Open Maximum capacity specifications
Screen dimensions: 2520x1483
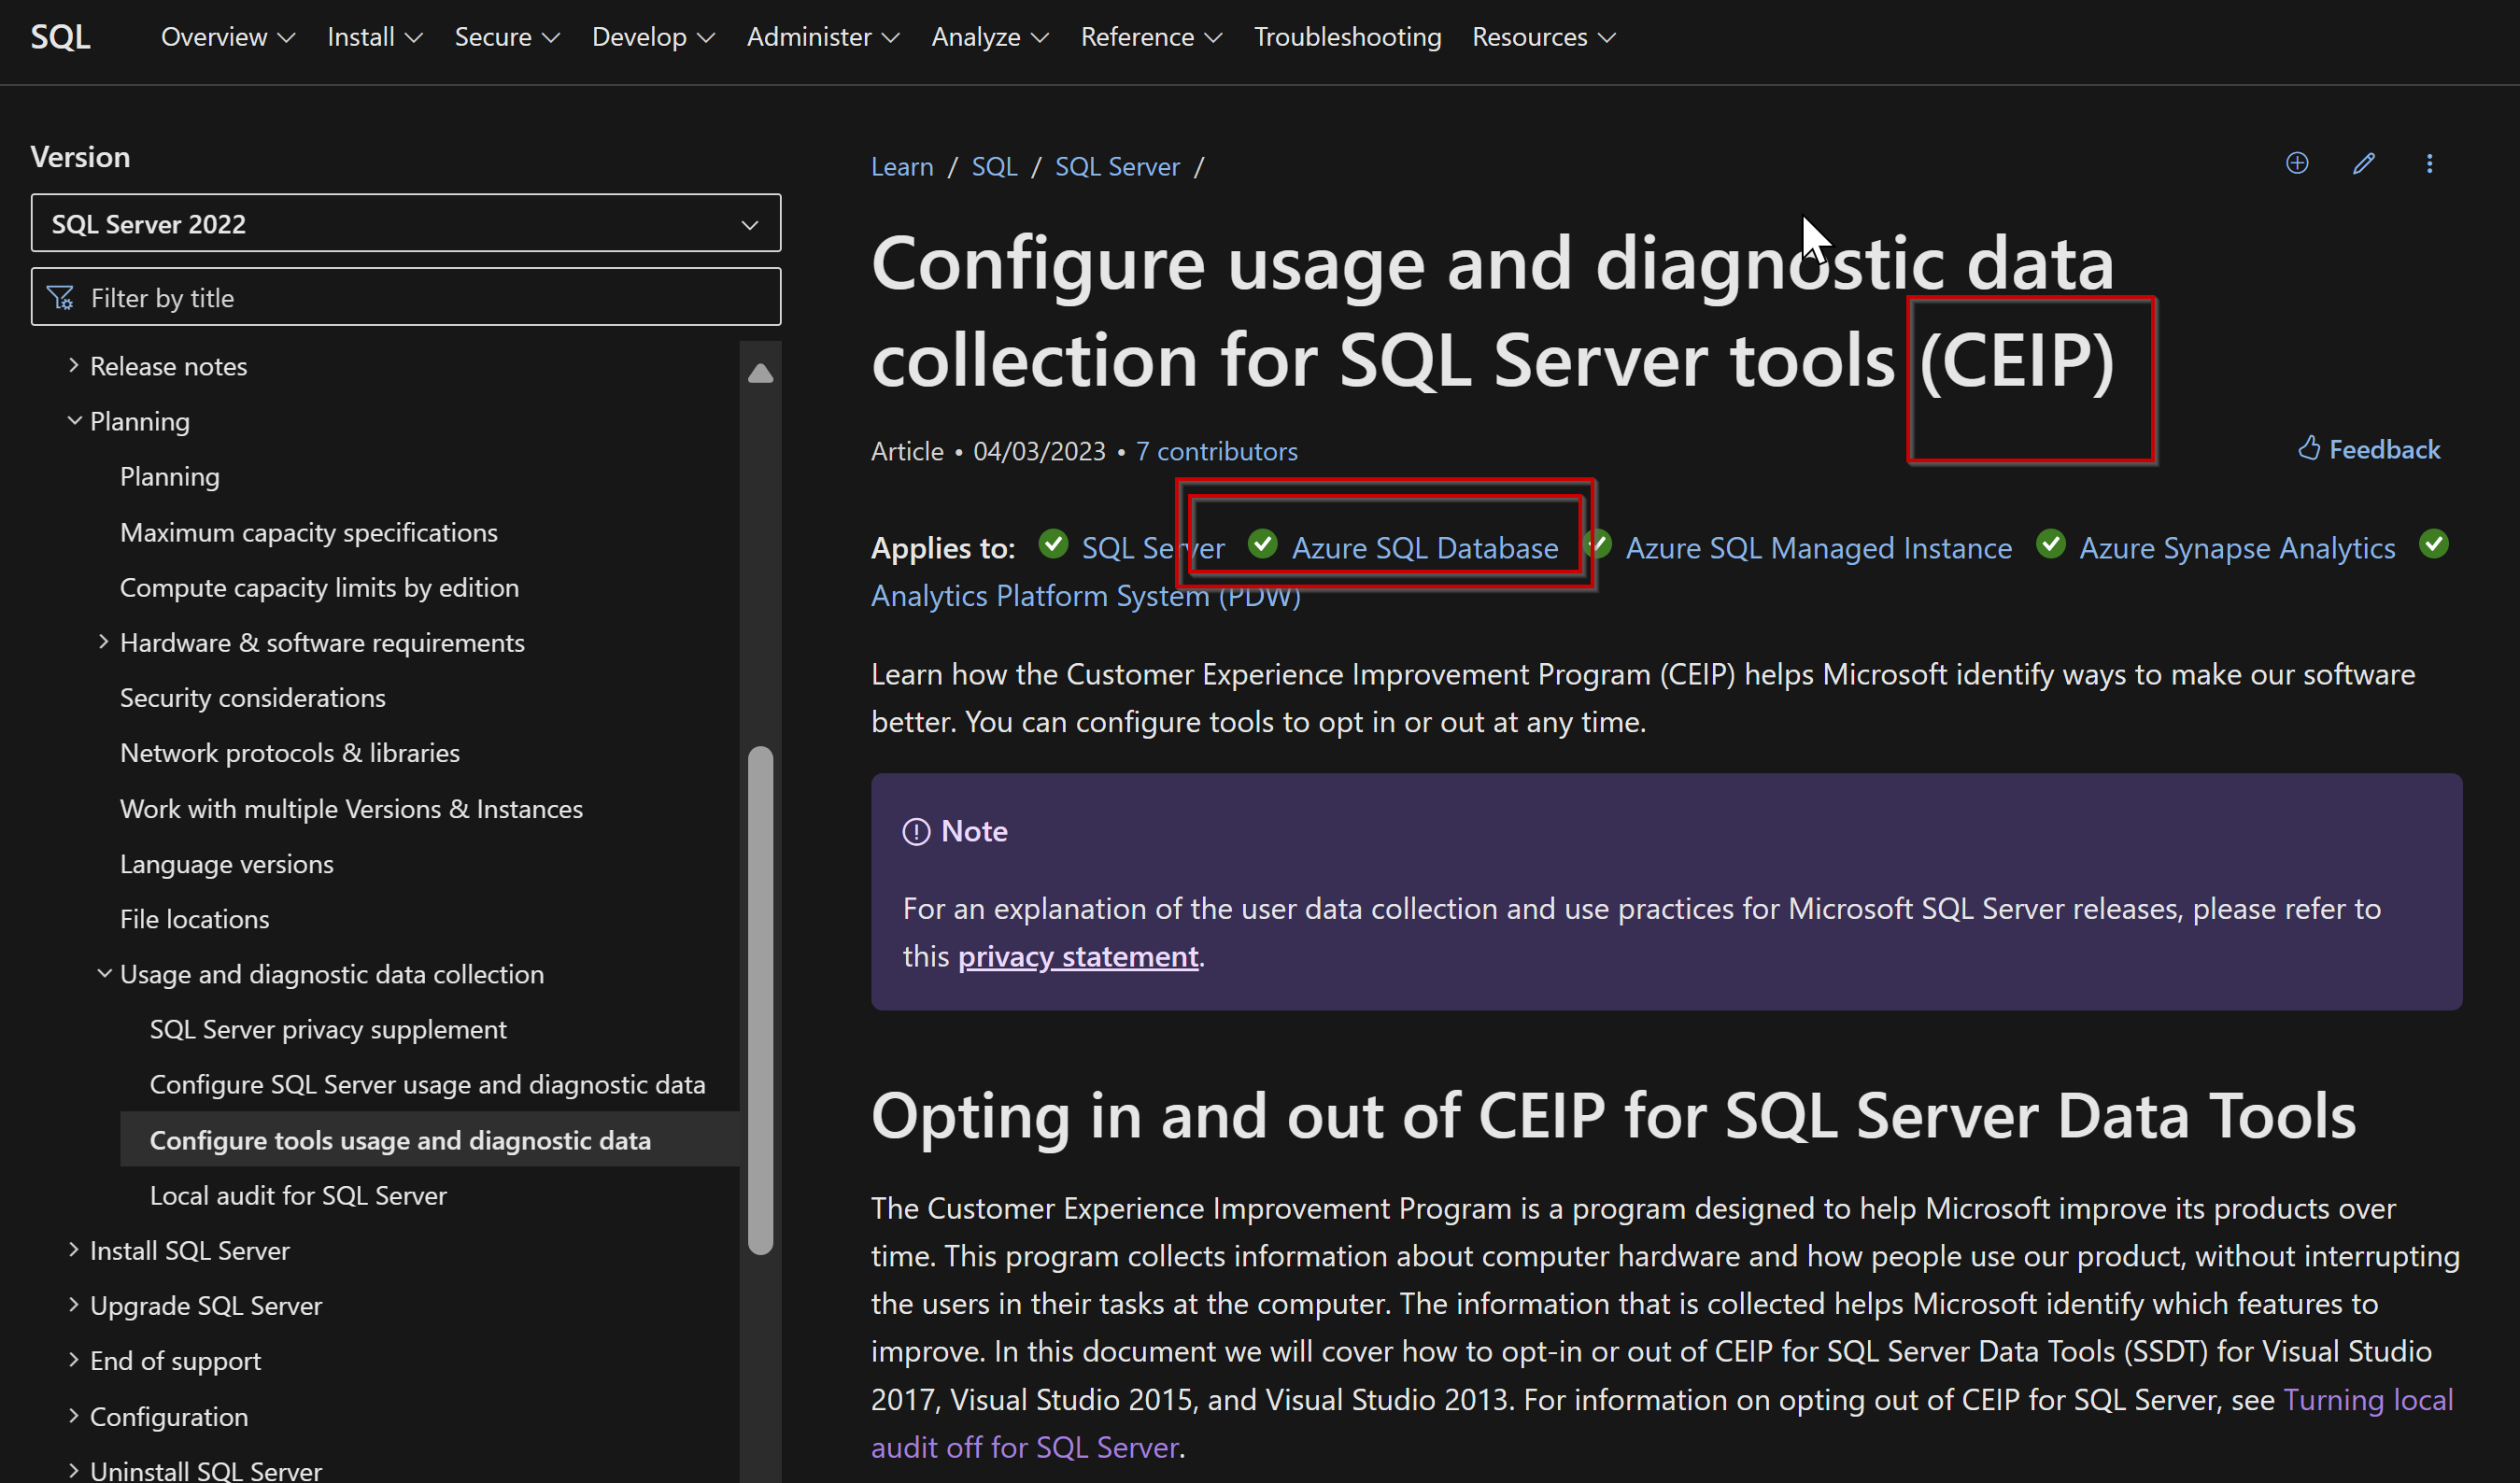309,532
